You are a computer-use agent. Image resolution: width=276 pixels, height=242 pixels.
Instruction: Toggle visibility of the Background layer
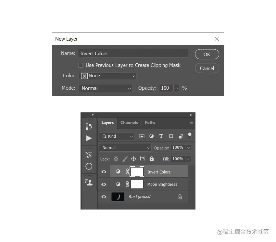[104, 197]
